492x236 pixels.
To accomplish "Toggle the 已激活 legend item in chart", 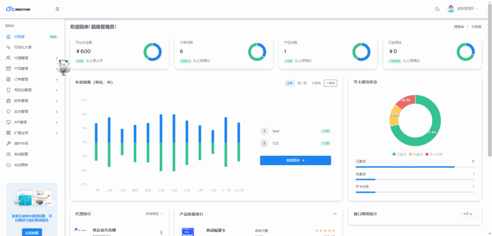I will click(399, 154).
